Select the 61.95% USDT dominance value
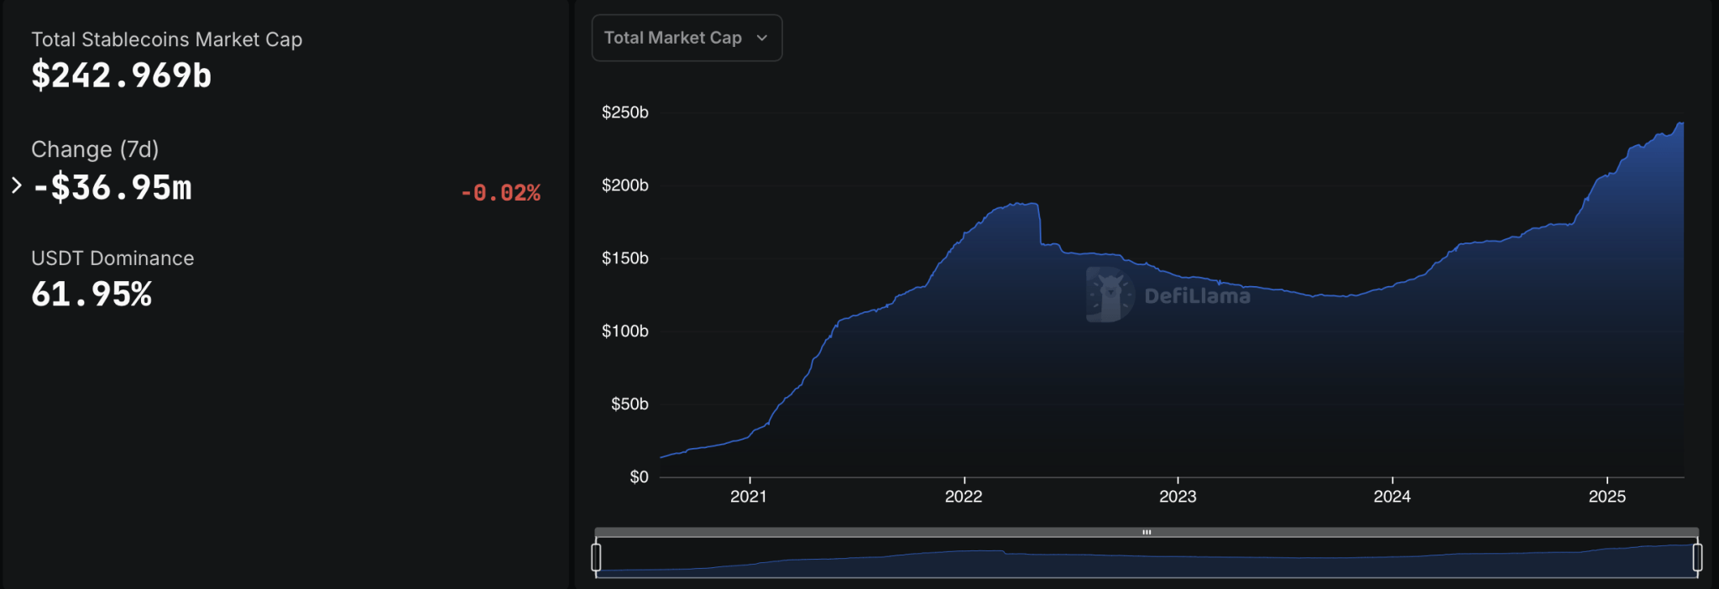This screenshot has height=589, width=1719. point(91,294)
